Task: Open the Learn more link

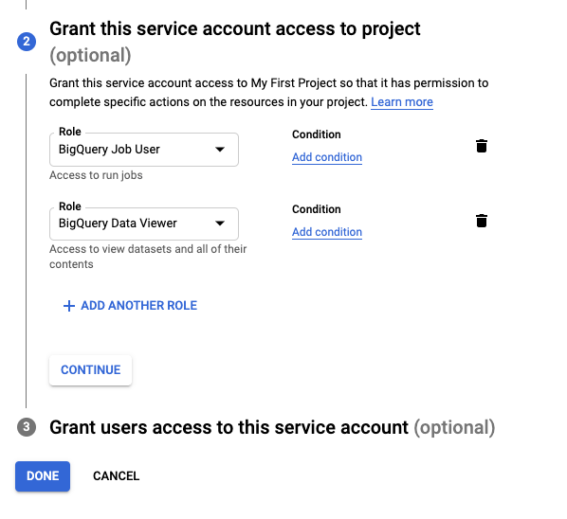Action: pyautogui.click(x=402, y=102)
